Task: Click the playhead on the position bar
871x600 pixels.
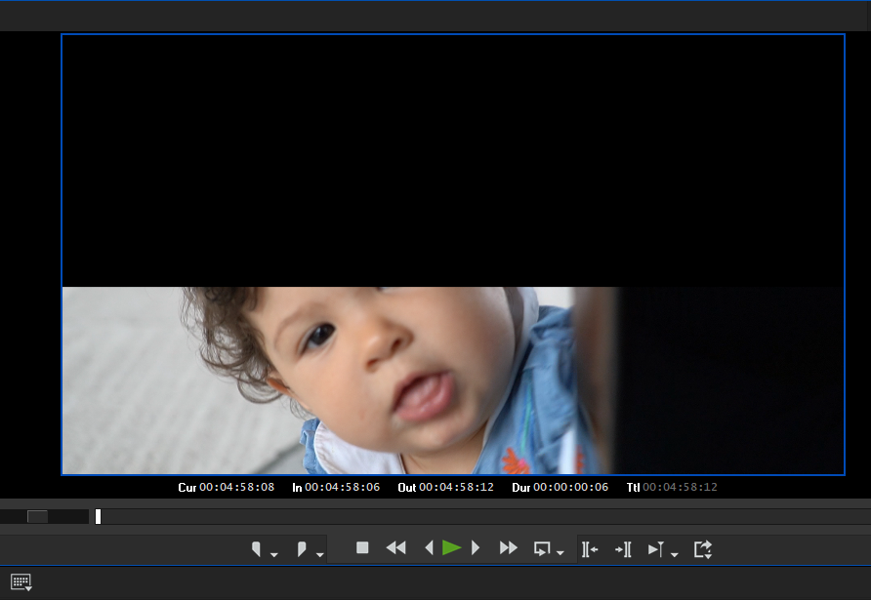Action: click(97, 516)
